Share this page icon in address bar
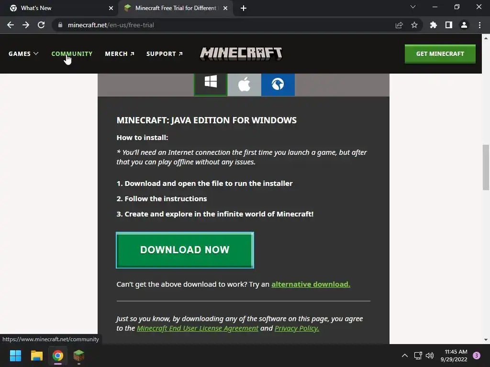490x367 pixels. pos(399,25)
